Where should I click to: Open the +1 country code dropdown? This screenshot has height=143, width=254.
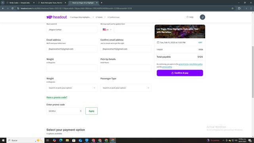tap(107, 30)
